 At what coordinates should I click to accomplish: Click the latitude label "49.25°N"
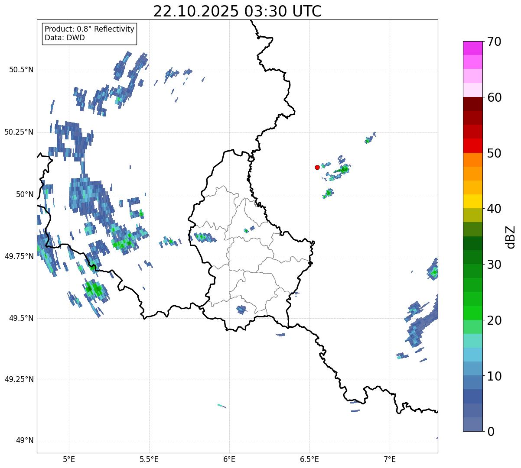click(x=19, y=380)
